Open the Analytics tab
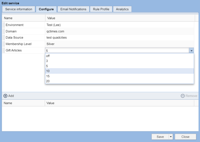The width and height of the screenshot is (200, 142). click(122, 9)
